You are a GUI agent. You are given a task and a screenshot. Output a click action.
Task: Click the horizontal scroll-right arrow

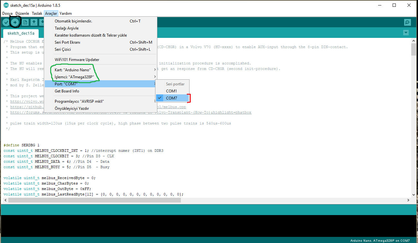pos(408,200)
